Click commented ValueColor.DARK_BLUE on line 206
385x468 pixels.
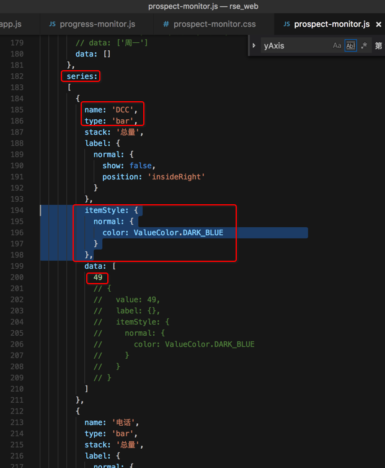coord(210,344)
